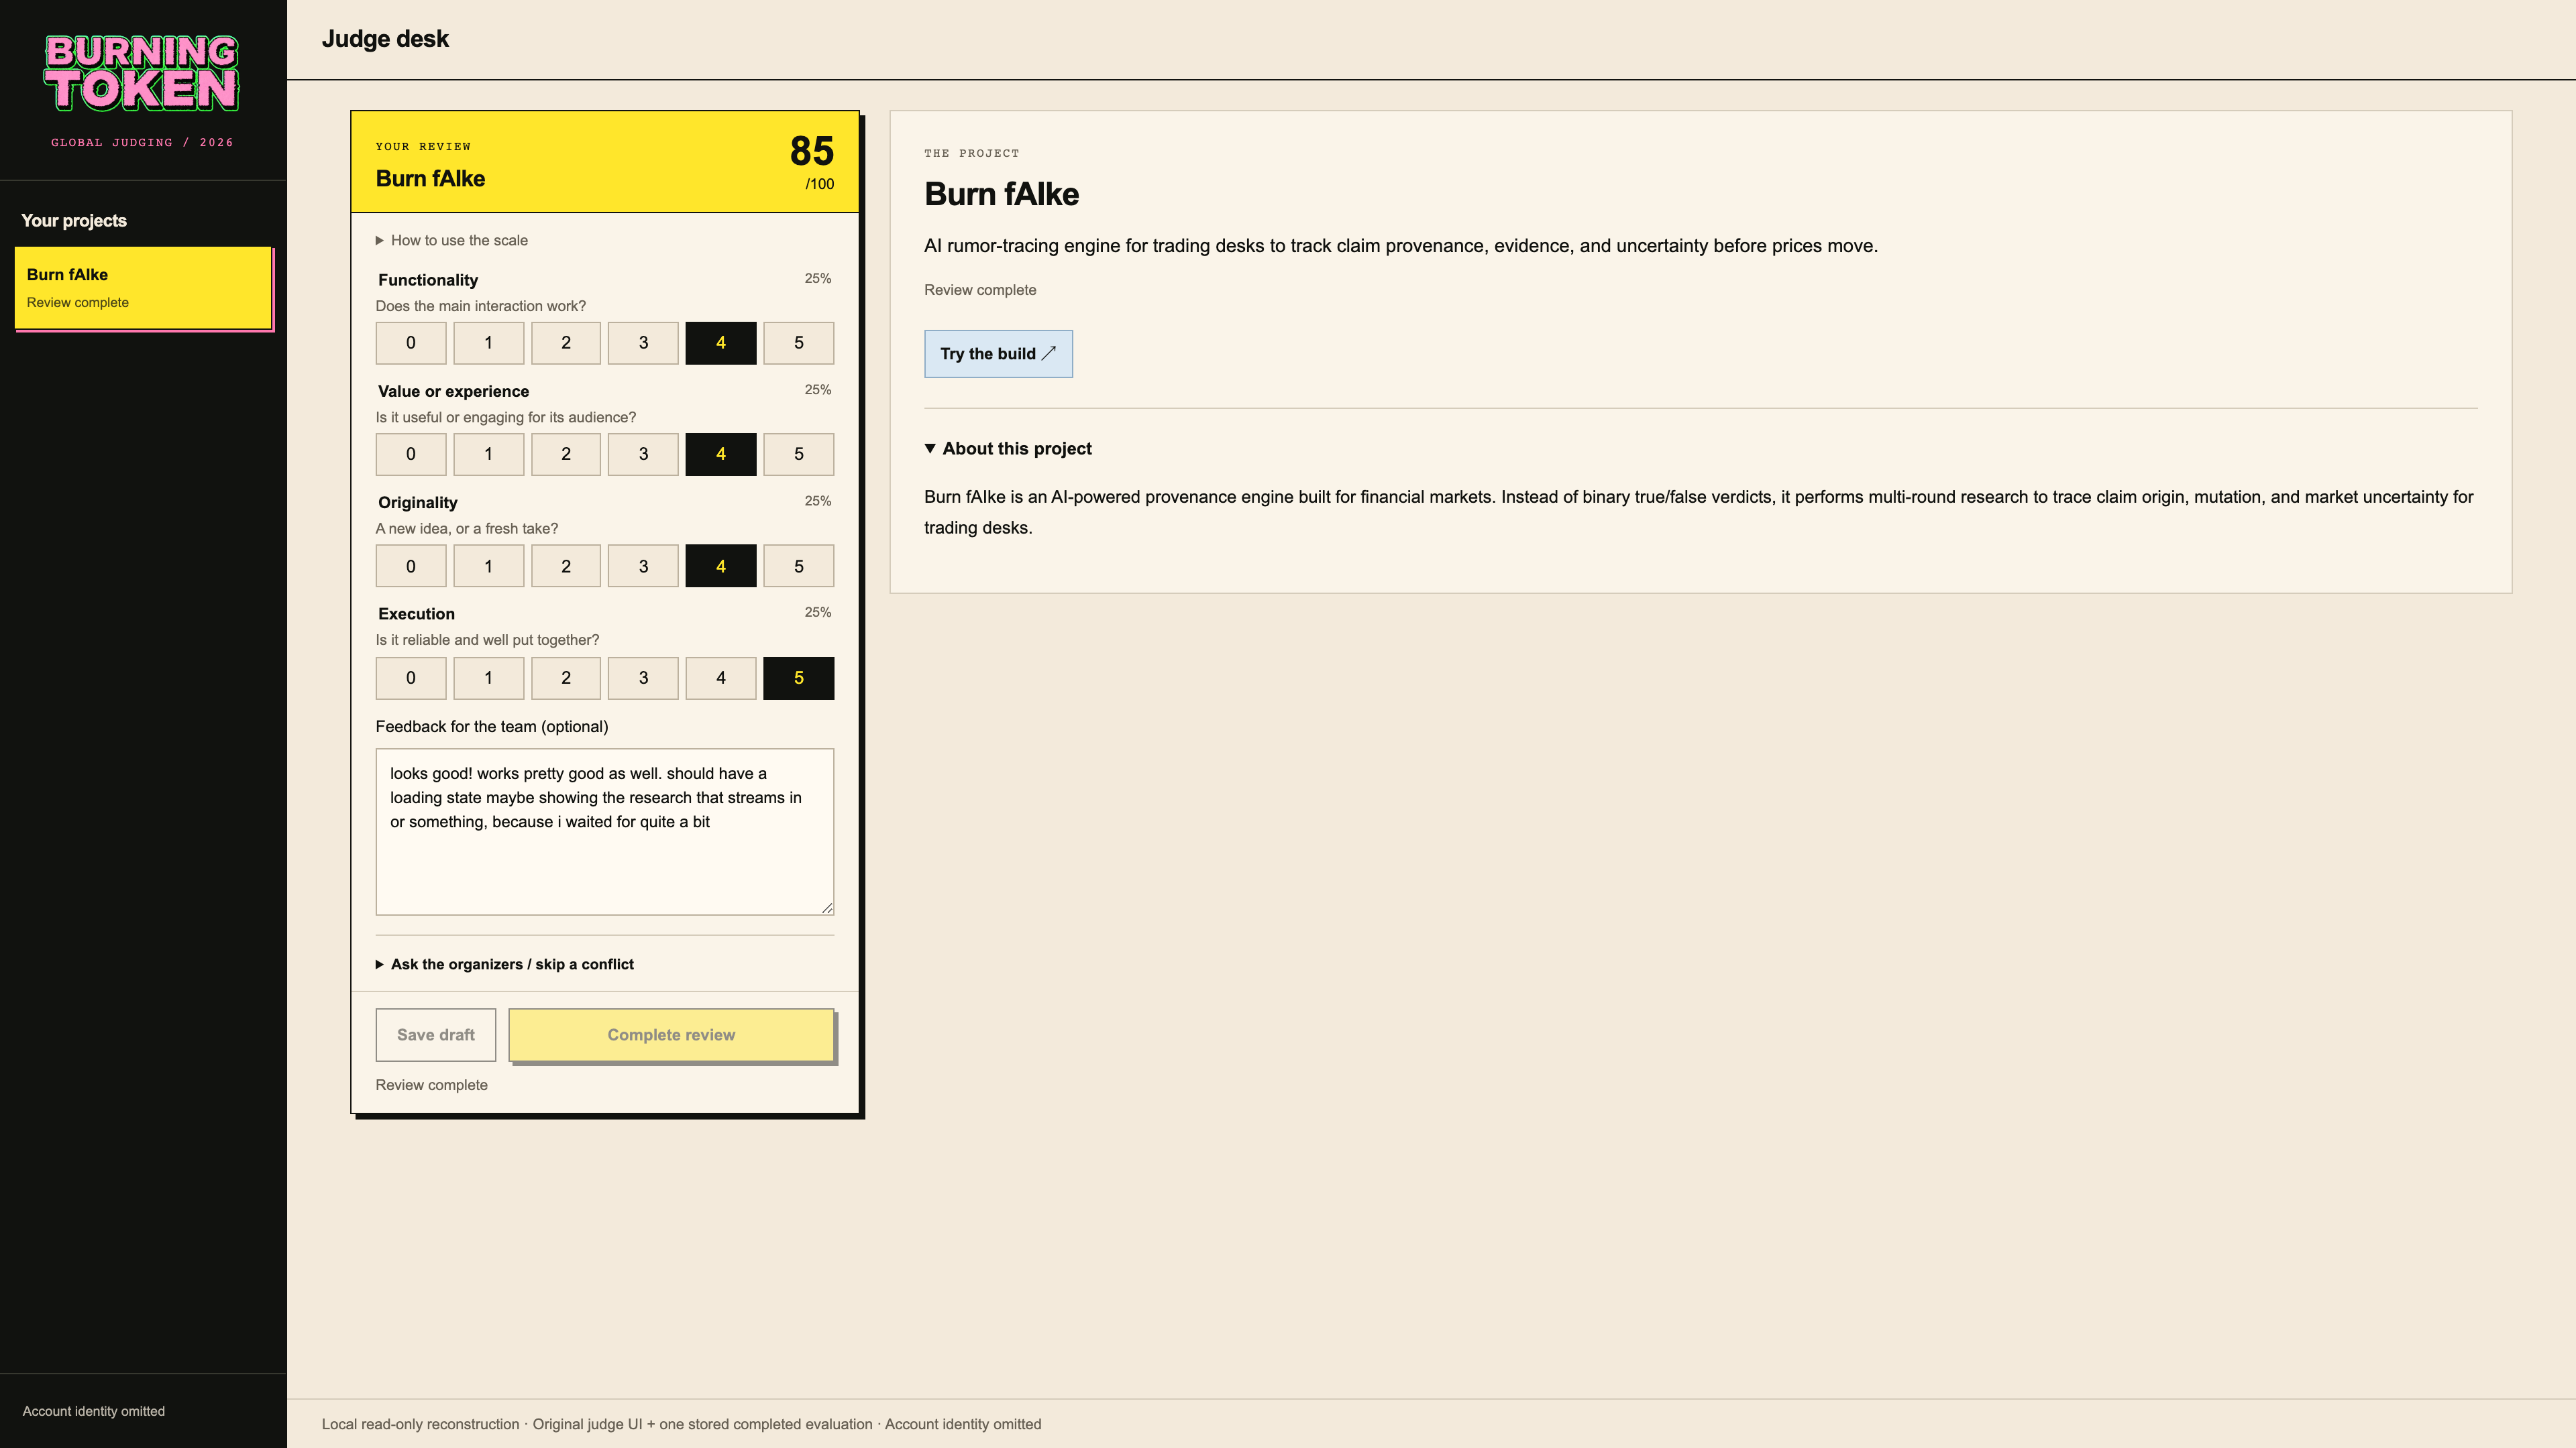Click Review complete status under Save draft

(432, 1085)
